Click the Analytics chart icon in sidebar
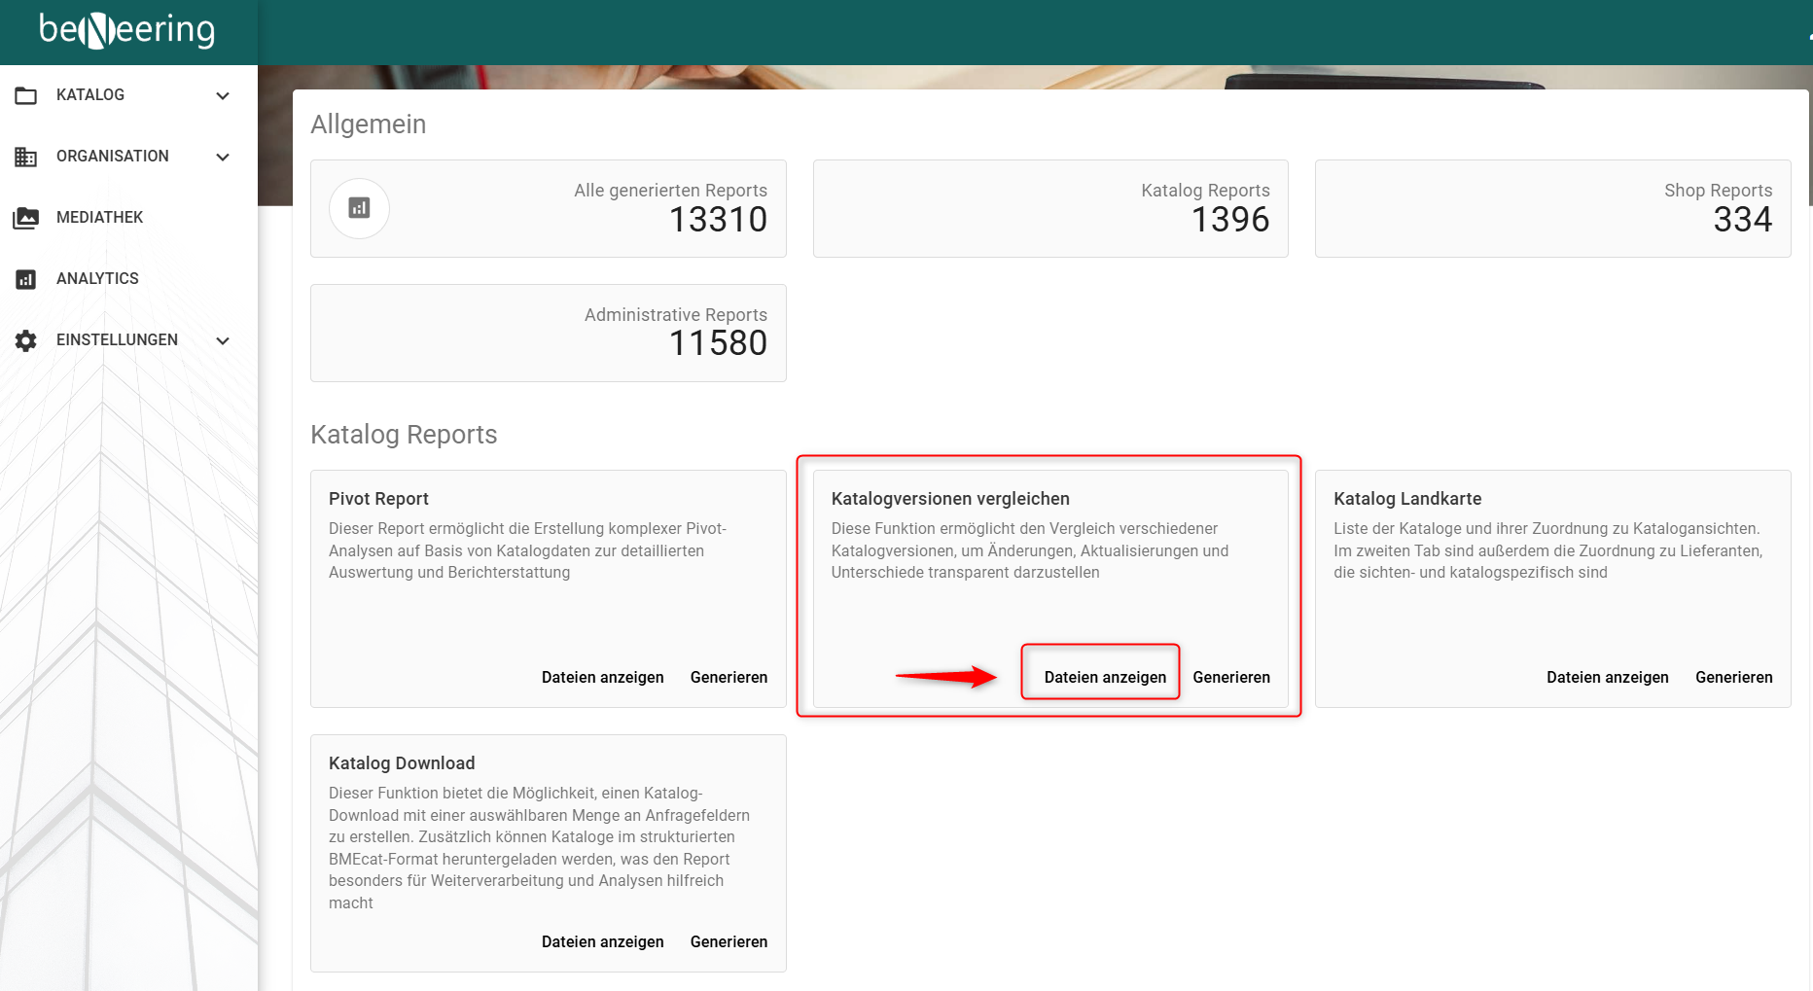The height and width of the screenshot is (991, 1813). (x=26, y=279)
